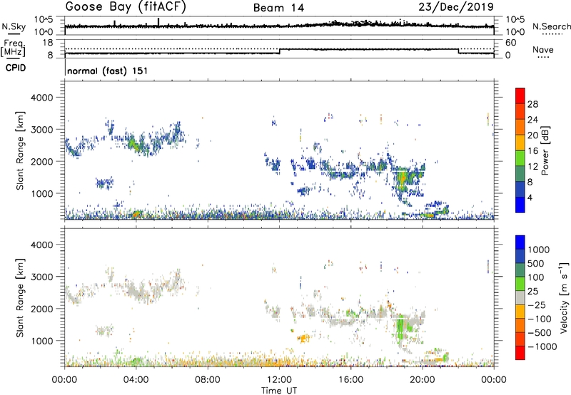Pick the 500–1000 m/s Velocity swatch

520,256
